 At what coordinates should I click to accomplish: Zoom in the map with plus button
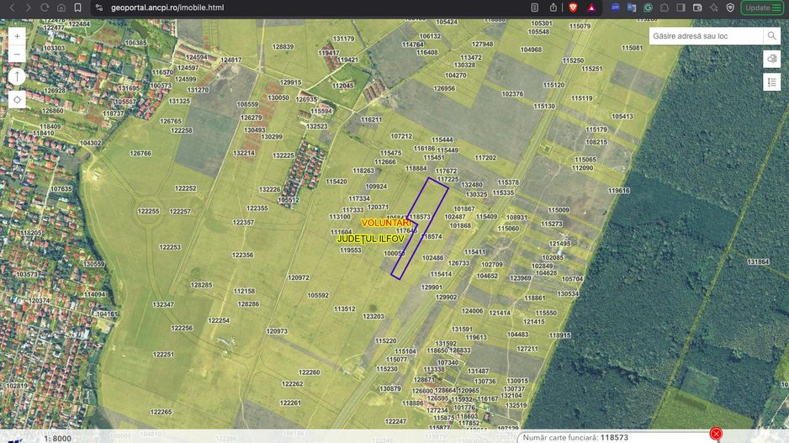(17, 36)
